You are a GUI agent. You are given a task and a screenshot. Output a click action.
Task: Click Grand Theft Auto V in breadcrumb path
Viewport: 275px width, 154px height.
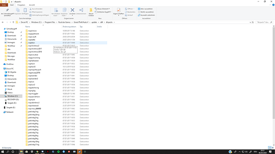click(81, 22)
